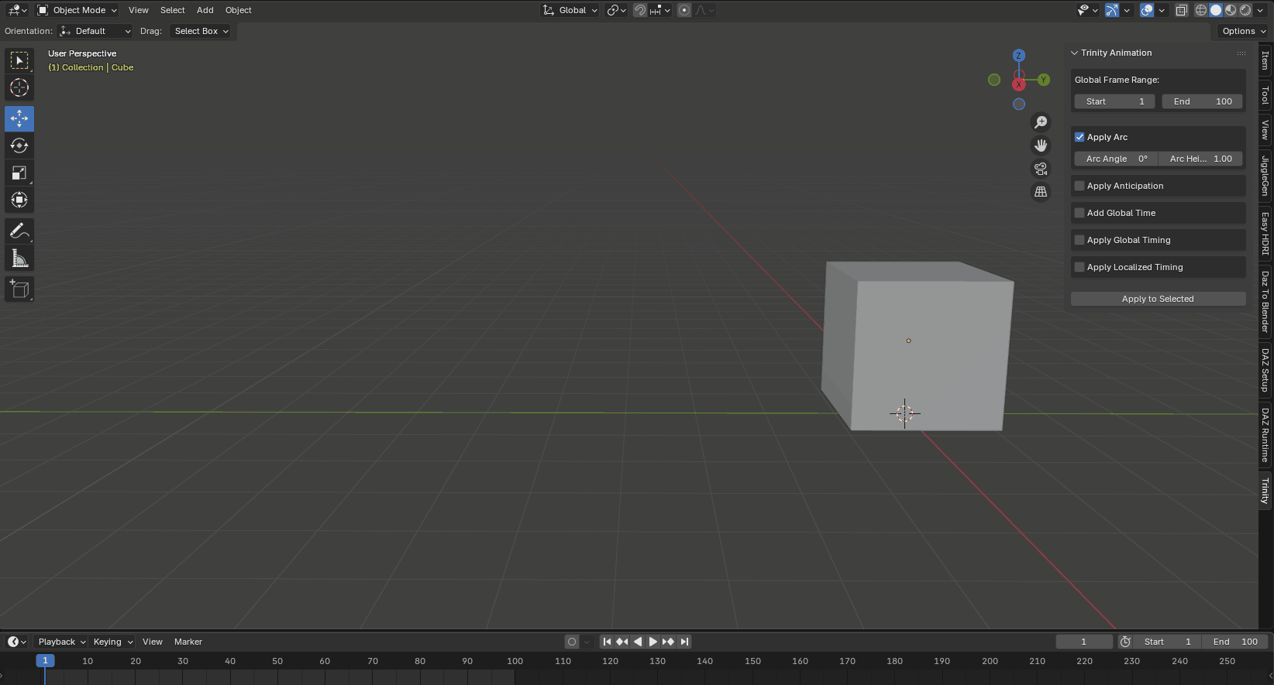This screenshot has height=685, width=1274.
Task: Switch to orthographic grid view icon
Action: [1041, 192]
